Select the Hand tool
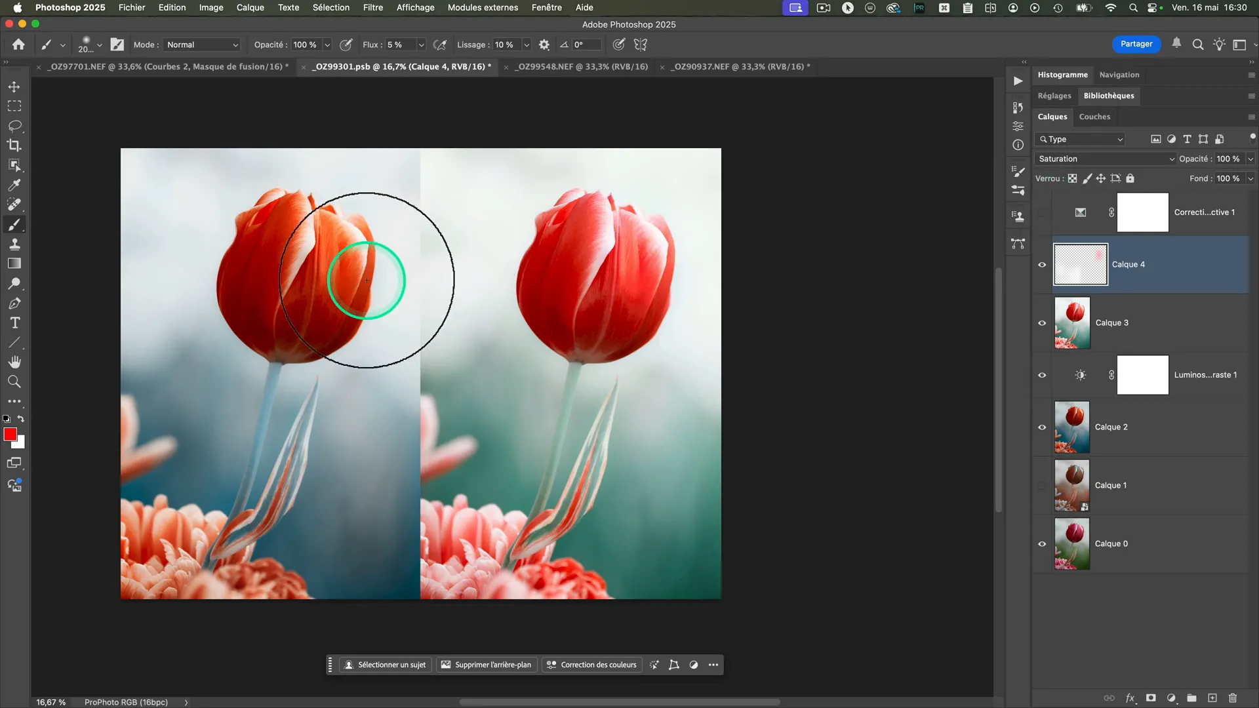 (14, 362)
